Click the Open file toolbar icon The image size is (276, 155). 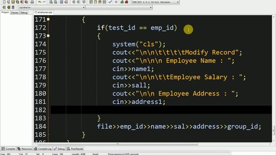coord(9,2)
